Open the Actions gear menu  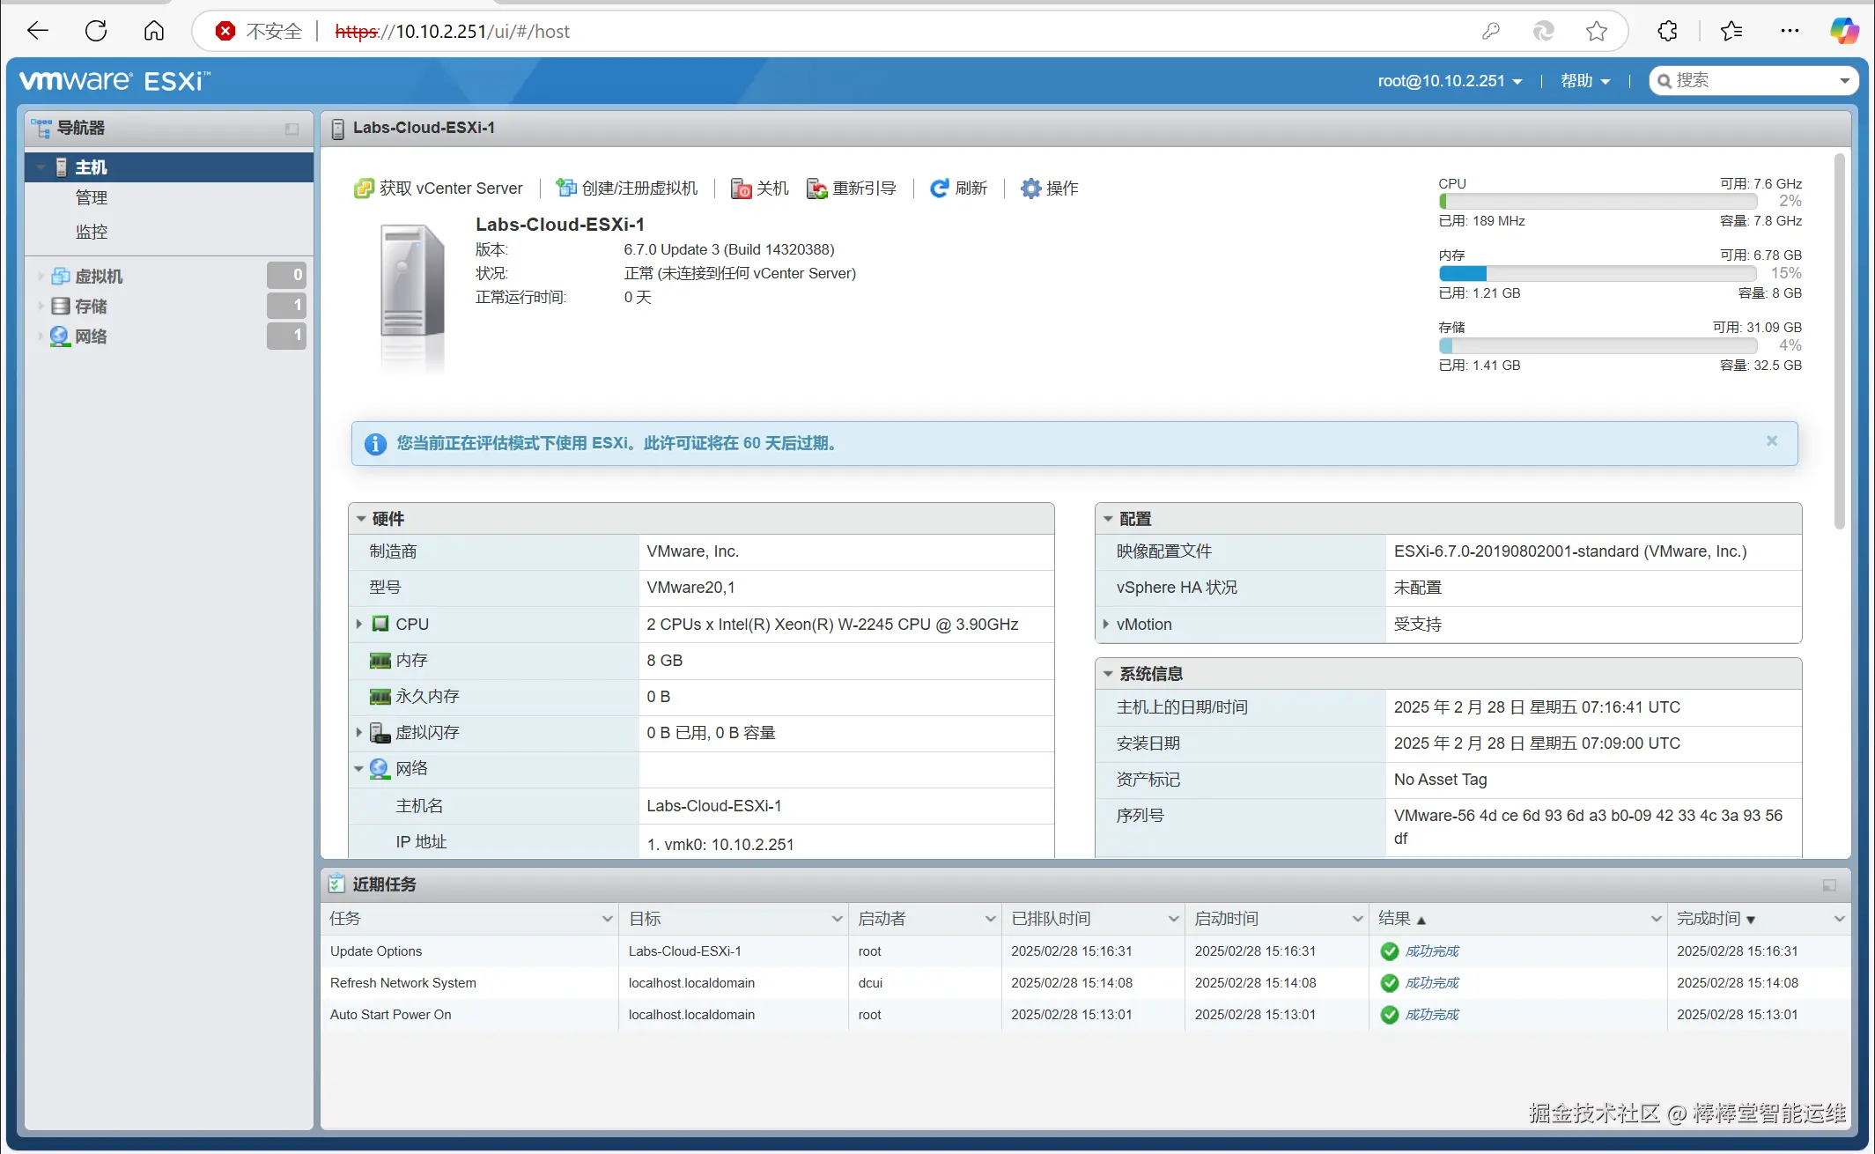(1030, 189)
